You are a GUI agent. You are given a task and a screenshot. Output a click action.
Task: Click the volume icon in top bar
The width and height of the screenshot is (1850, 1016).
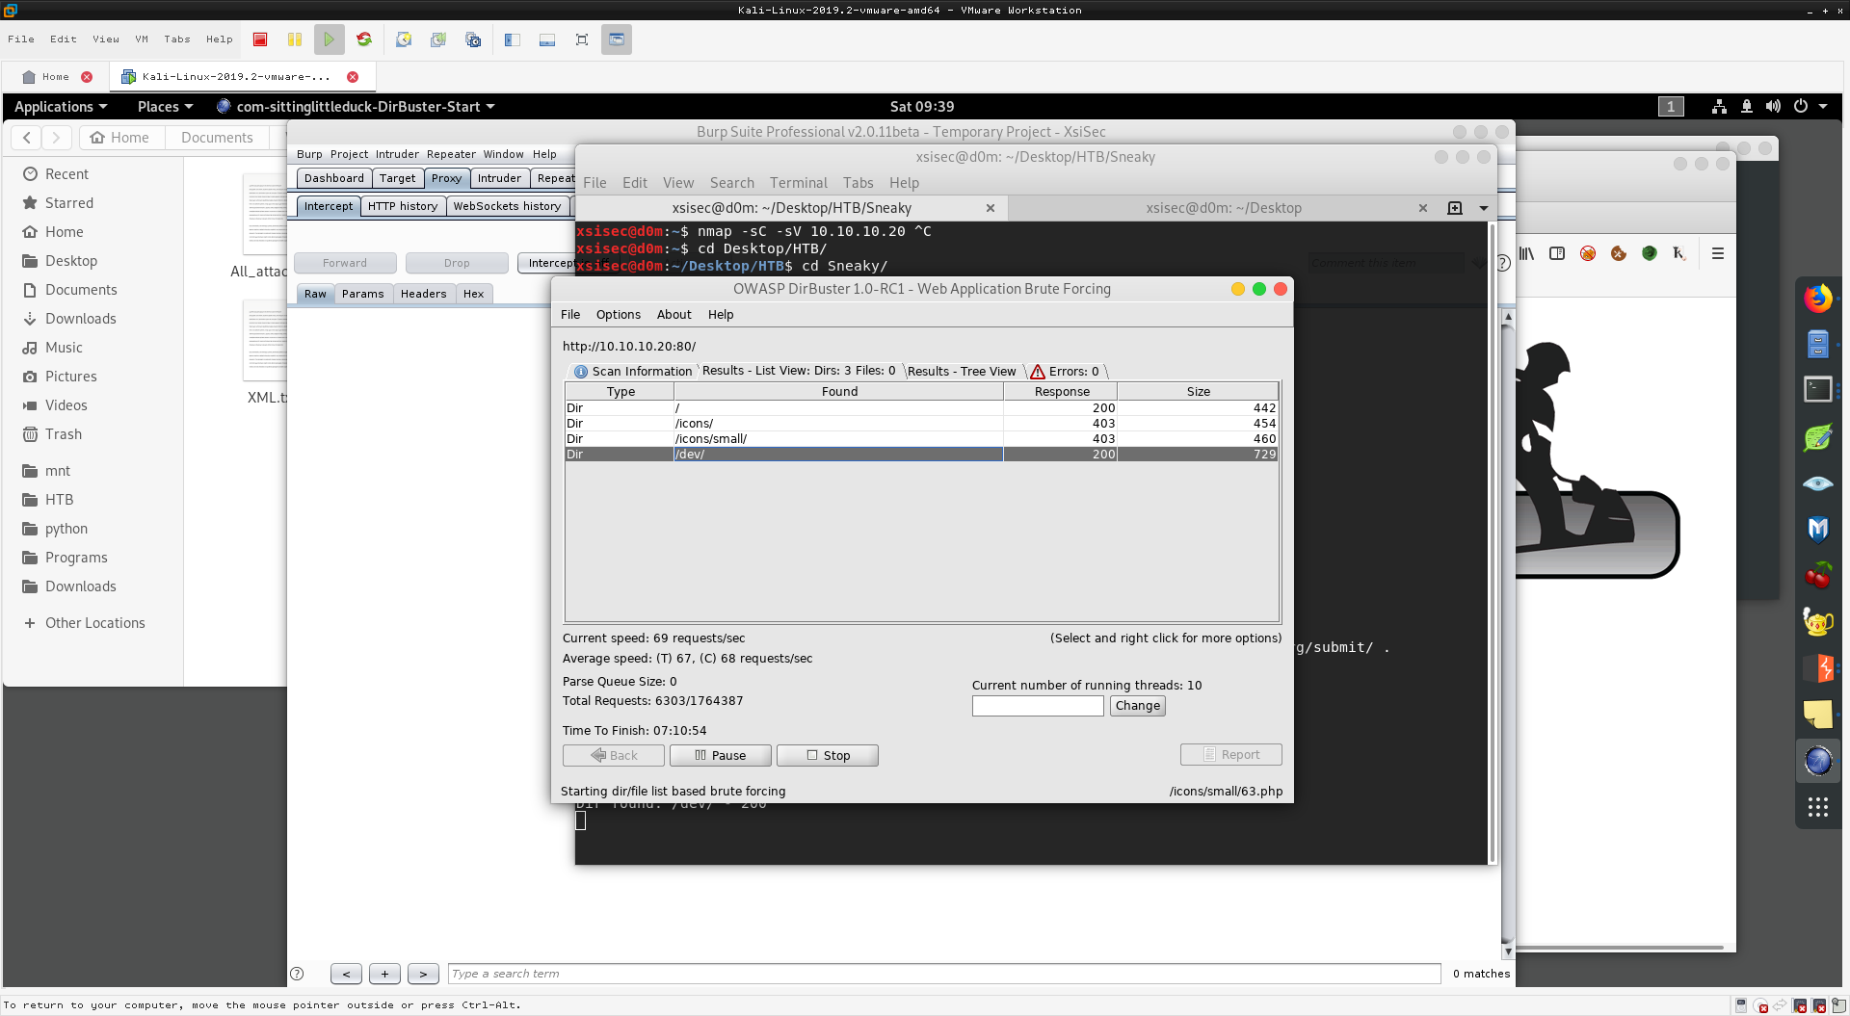(1773, 106)
